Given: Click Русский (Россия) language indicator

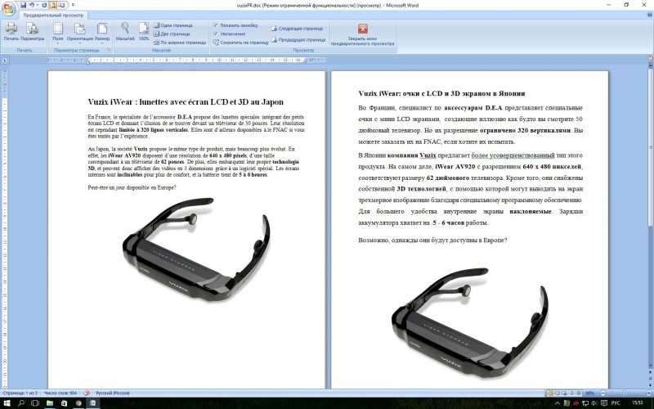Looking at the screenshot, I should coord(113,393).
